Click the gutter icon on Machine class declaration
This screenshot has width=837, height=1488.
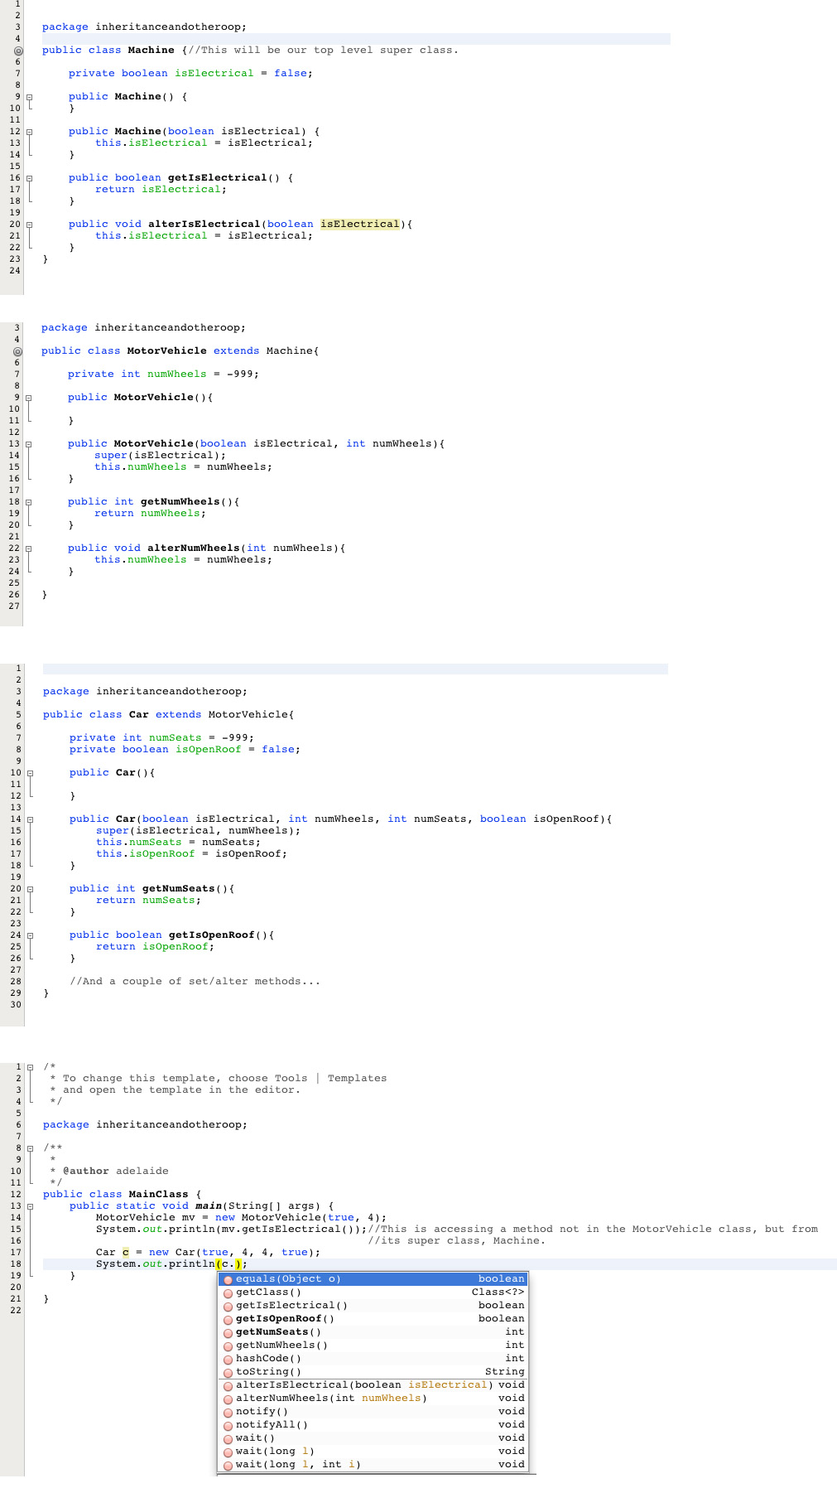[18, 51]
